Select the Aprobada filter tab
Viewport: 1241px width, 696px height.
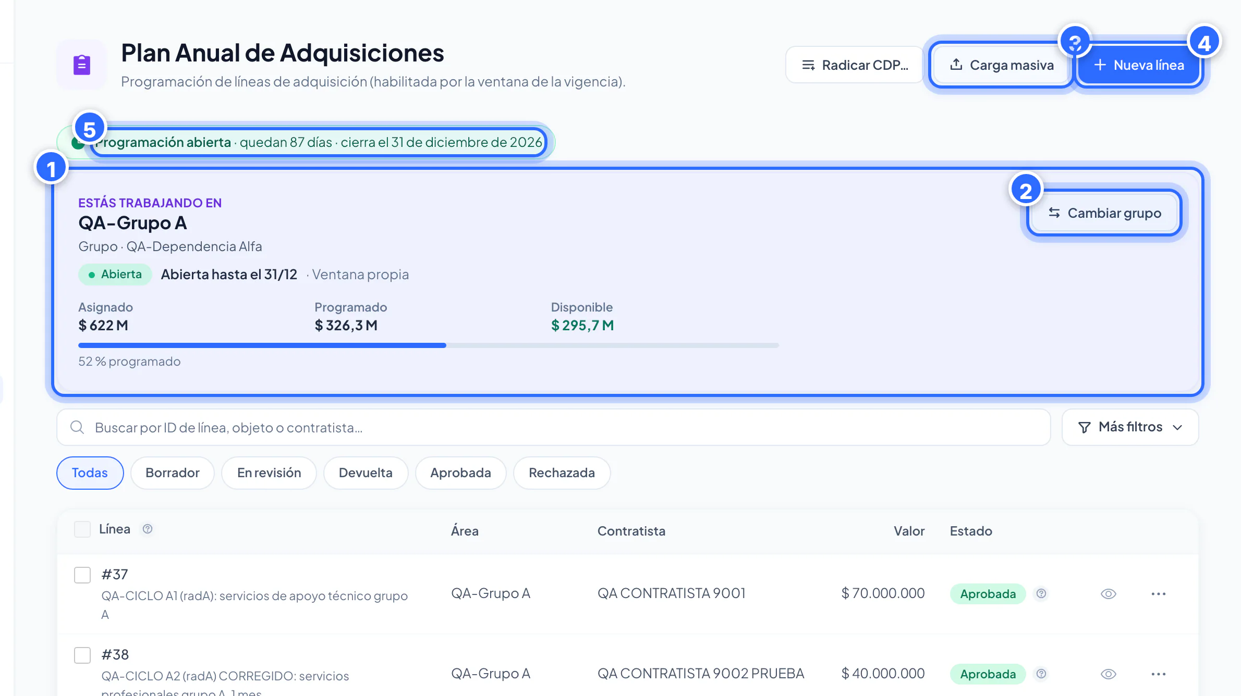(x=461, y=473)
